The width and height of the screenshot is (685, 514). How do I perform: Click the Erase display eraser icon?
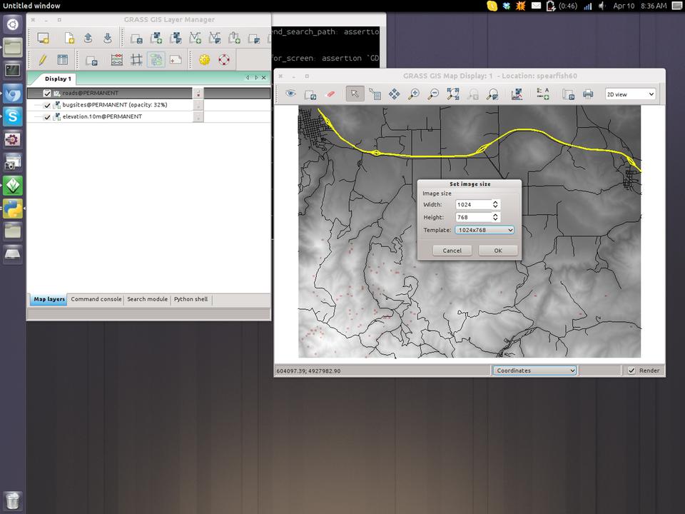[330, 94]
